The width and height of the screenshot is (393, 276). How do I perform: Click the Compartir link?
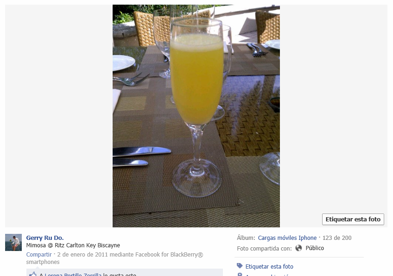coord(39,254)
